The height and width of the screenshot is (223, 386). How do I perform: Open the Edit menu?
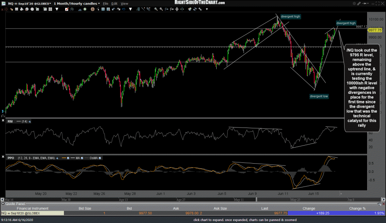pyautogui.click(x=114, y=4)
